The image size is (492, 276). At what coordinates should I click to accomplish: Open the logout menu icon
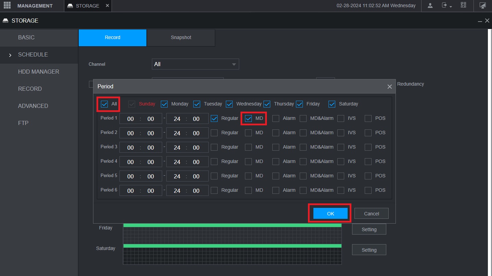point(446,5)
